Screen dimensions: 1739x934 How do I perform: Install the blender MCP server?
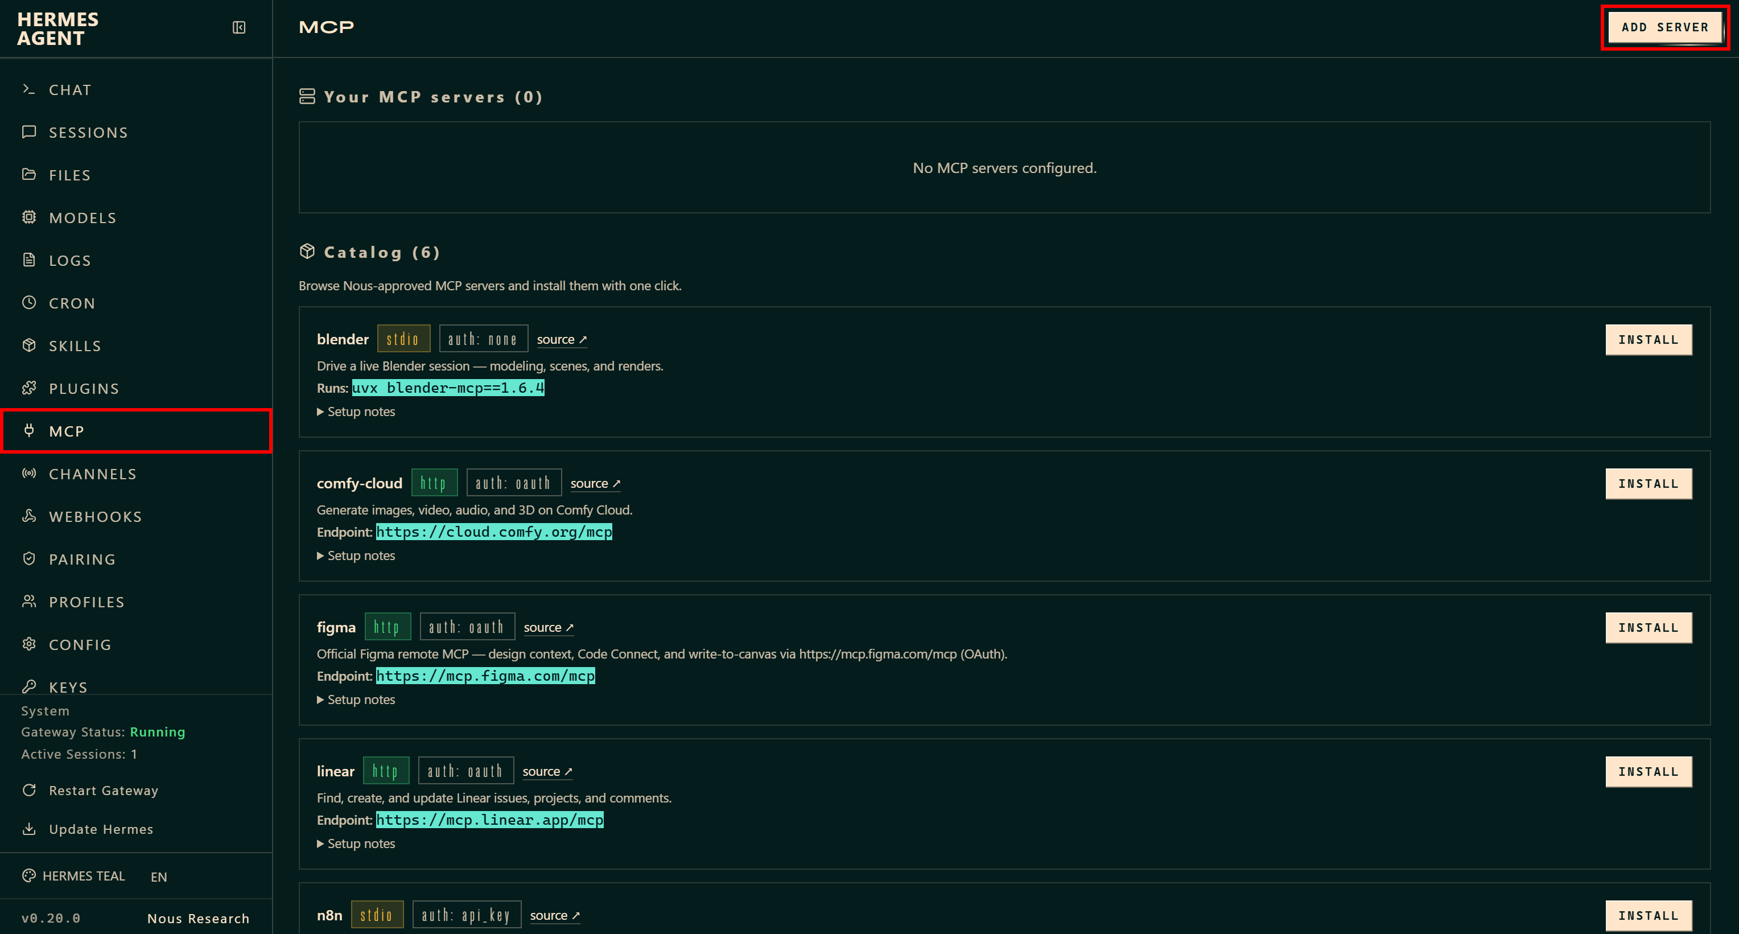tap(1649, 340)
